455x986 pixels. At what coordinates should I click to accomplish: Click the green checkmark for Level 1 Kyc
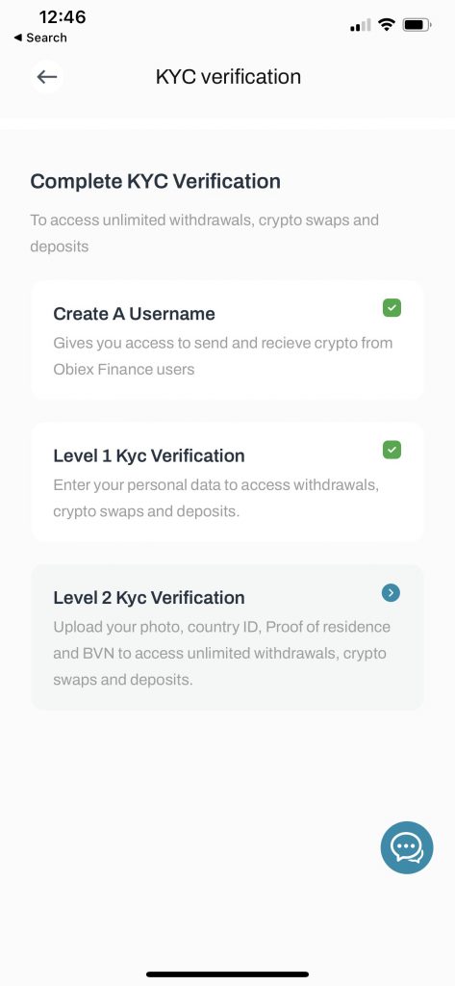(392, 450)
